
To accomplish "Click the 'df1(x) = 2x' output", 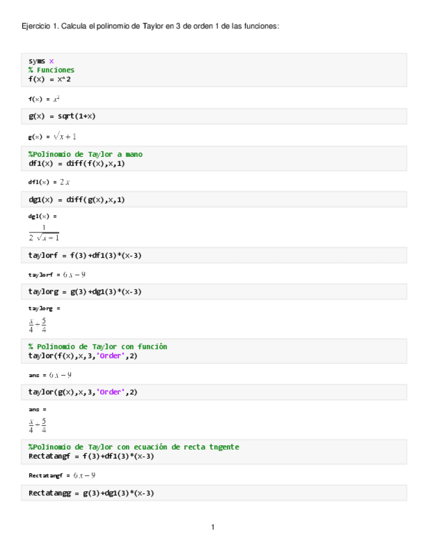I will tap(49, 182).
